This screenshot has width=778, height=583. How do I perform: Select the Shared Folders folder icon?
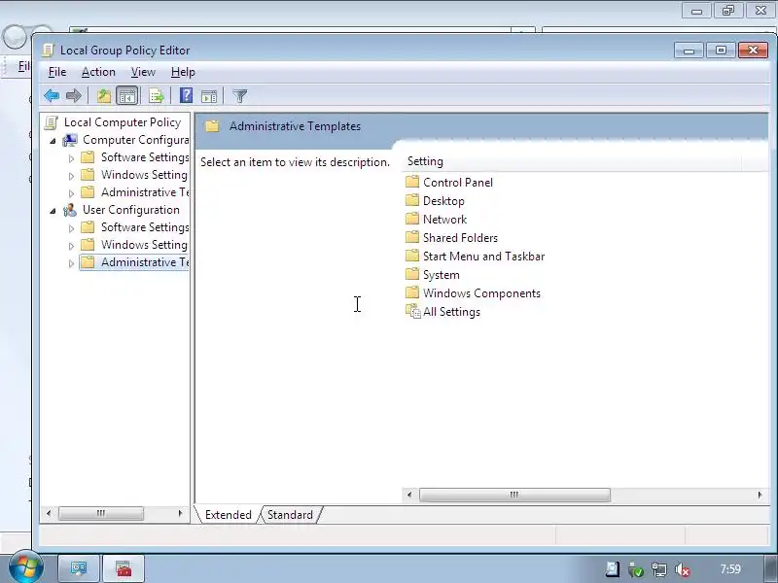412,237
